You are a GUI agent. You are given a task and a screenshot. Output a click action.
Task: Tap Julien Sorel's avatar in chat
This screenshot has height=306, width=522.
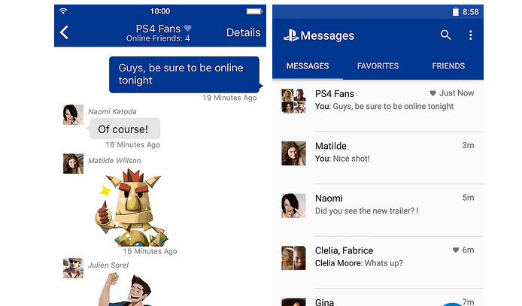[x=73, y=268]
